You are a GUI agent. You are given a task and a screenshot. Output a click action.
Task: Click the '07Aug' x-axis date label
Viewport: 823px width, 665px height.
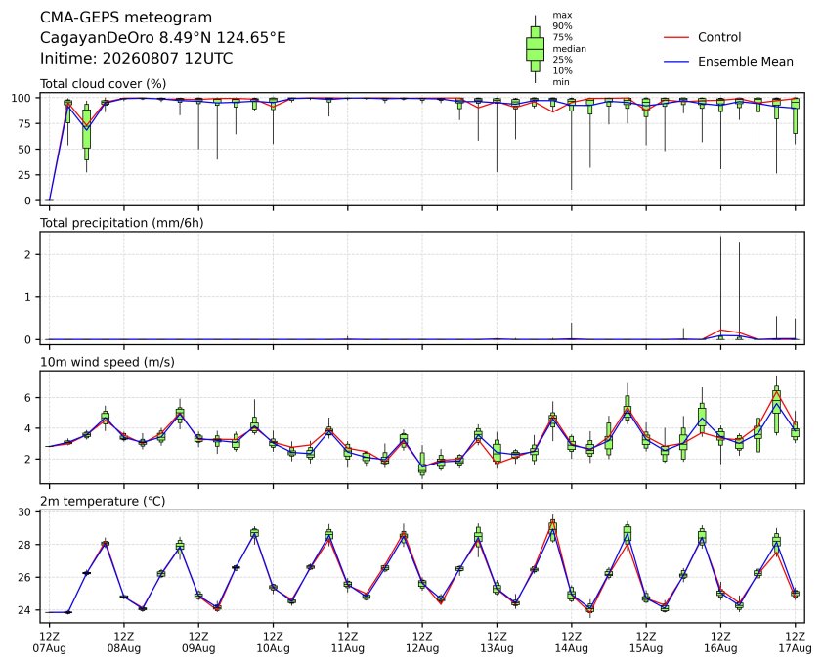49,648
